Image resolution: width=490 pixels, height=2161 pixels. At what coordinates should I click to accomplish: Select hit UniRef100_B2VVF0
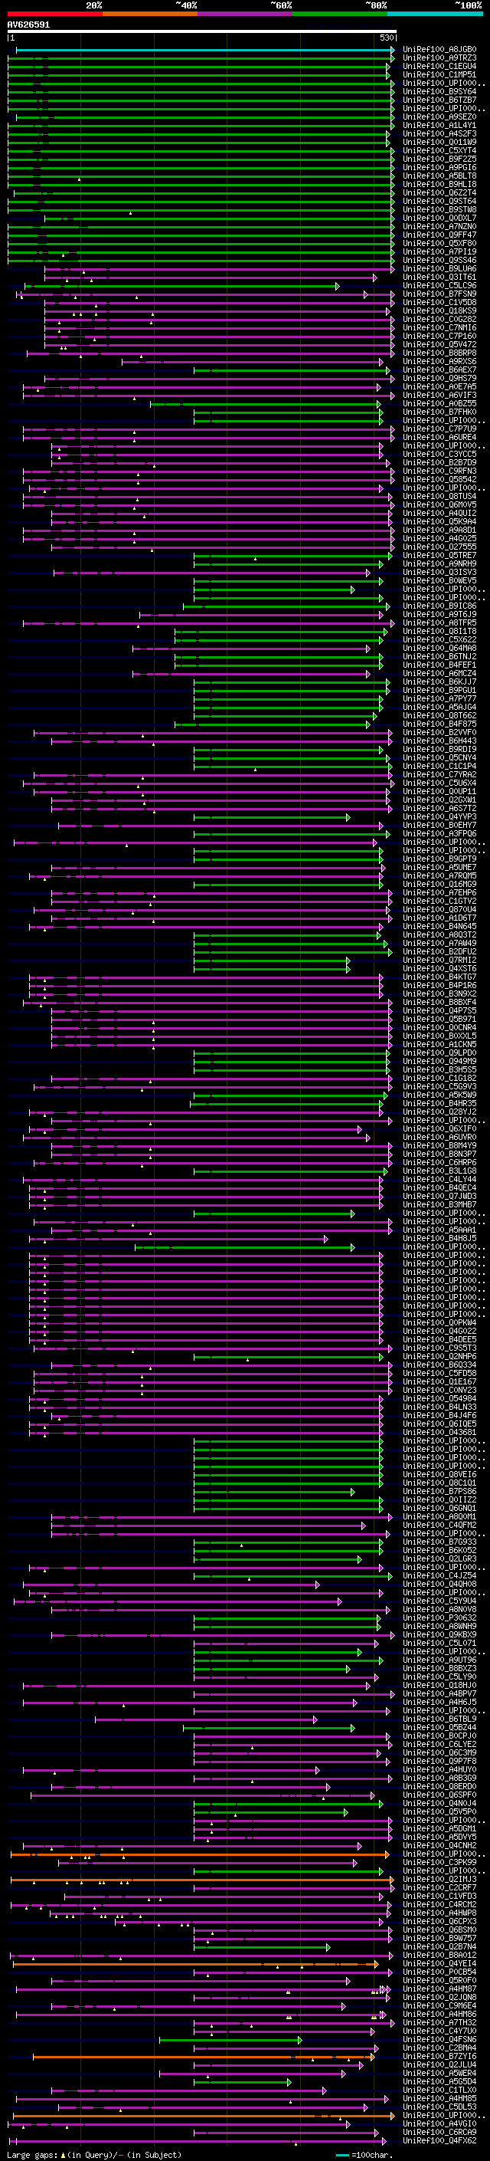tap(439, 732)
